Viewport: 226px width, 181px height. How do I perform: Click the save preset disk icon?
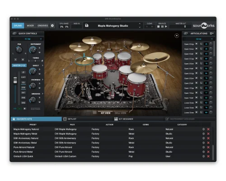click(87, 25)
